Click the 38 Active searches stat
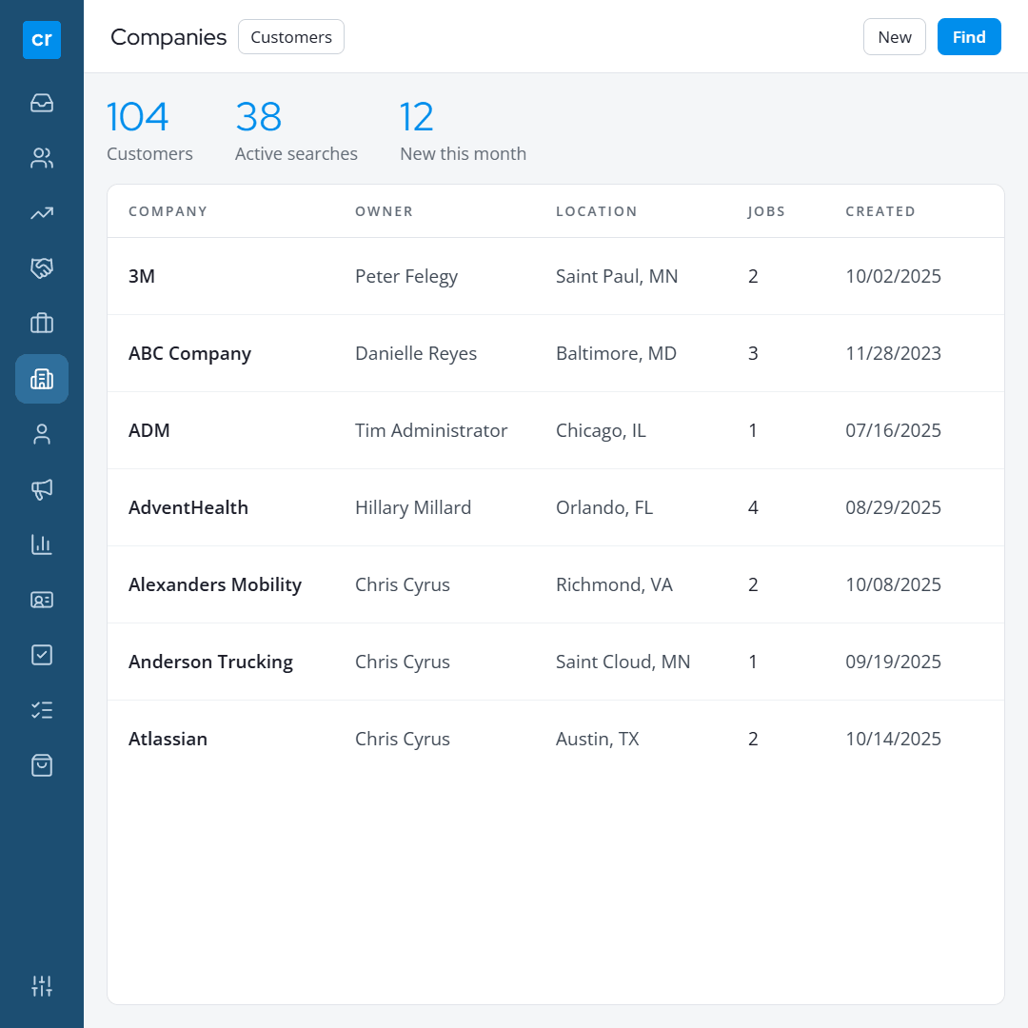Image resolution: width=1028 pixels, height=1028 pixels. (x=296, y=130)
